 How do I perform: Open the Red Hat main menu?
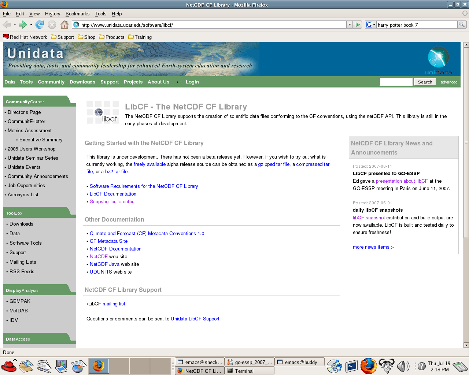[8, 366]
